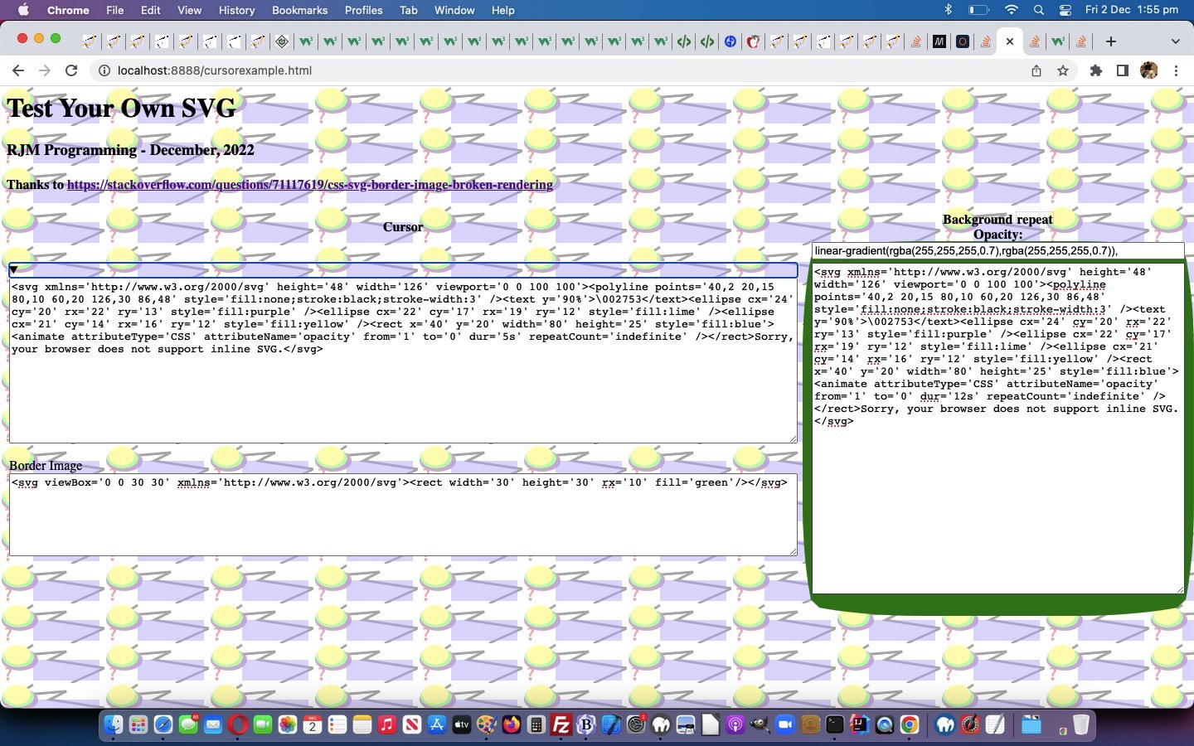1194x746 pixels.
Task: Open the Extensions puzzle-piece menu
Action: point(1096,70)
